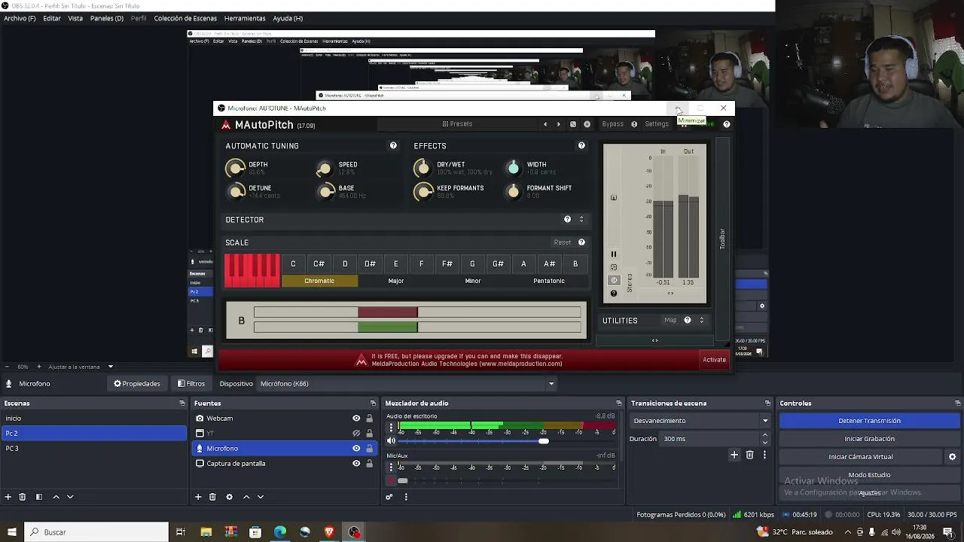Open source properties gear in Fuentes toolbar
The height and width of the screenshot is (542, 964).
(x=230, y=497)
